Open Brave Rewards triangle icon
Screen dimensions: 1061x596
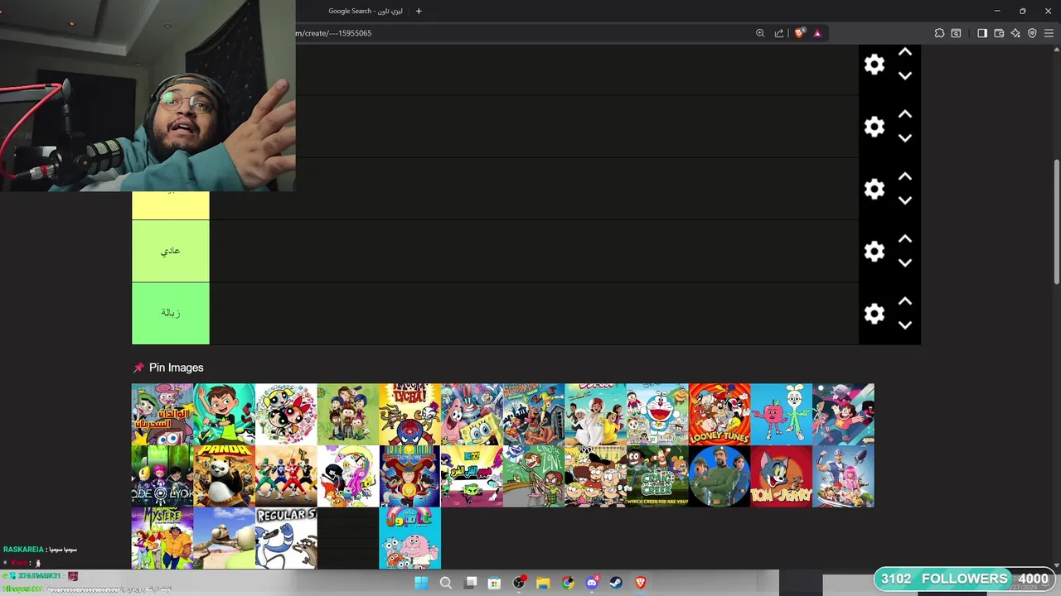(x=817, y=33)
